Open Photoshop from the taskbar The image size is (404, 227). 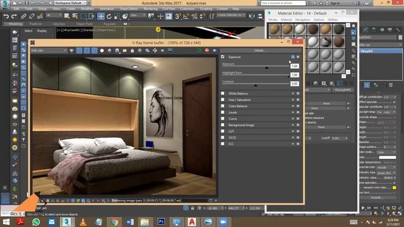[162, 221]
